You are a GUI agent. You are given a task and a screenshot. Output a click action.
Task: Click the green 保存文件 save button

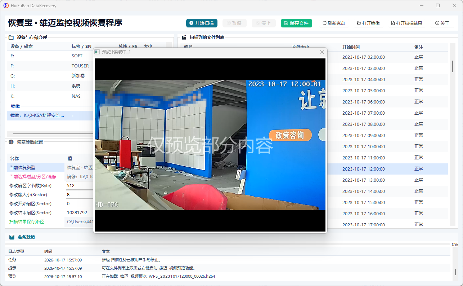tap(296, 23)
